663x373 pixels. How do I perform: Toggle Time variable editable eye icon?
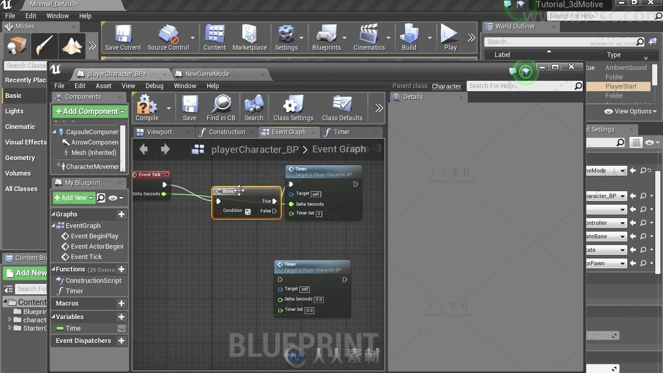pyautogui.click(x=121, y=328)
